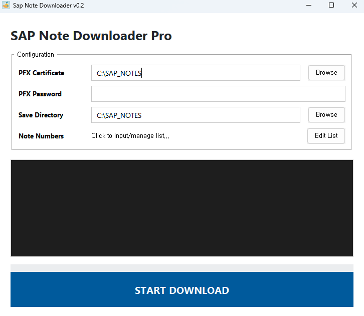Viewport: 364px width, 316px height.
Task: Maximize the Sap Note Downloader window
Action: tap(331, 5)
